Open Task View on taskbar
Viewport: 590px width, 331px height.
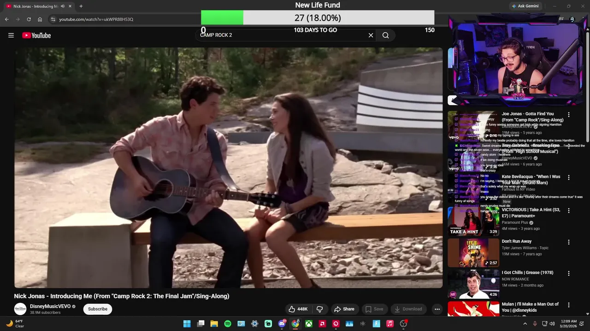[x=201, y=324]
